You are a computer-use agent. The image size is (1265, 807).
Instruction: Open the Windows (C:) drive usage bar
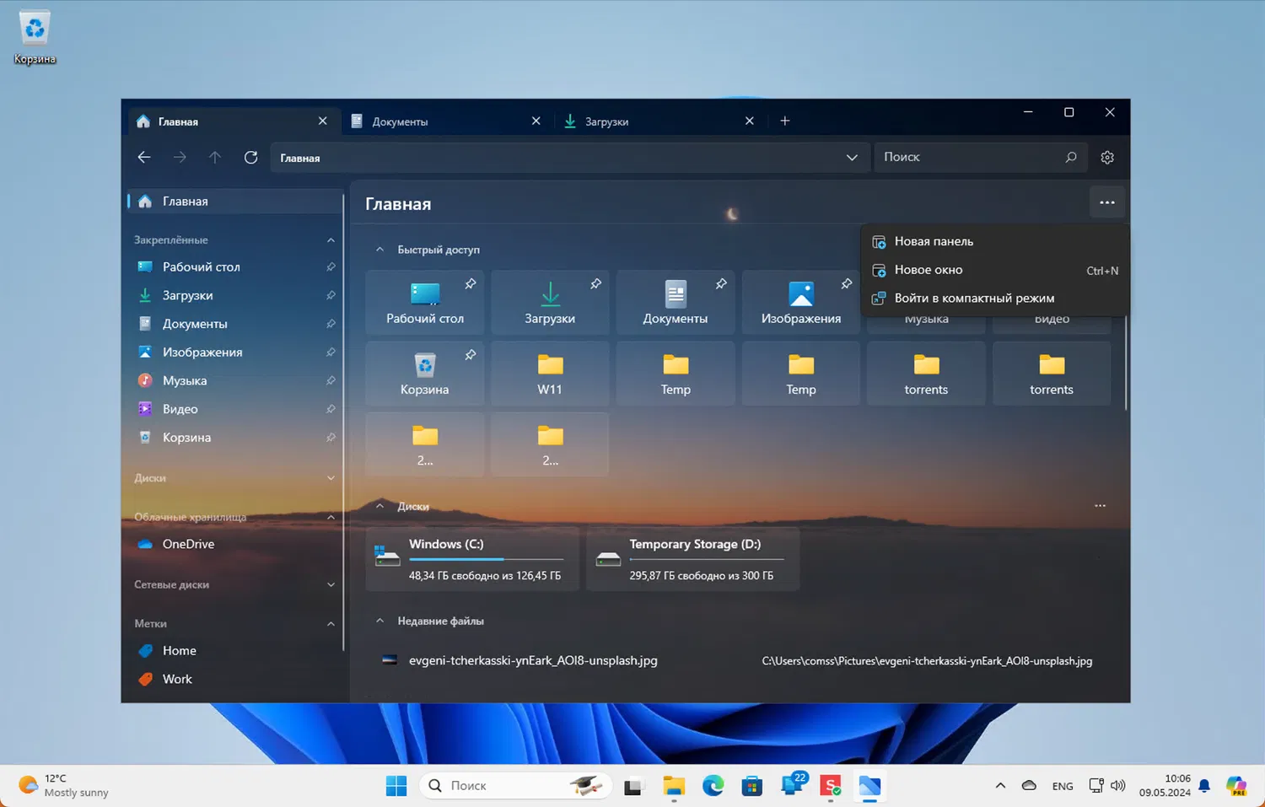pos(486,559)
